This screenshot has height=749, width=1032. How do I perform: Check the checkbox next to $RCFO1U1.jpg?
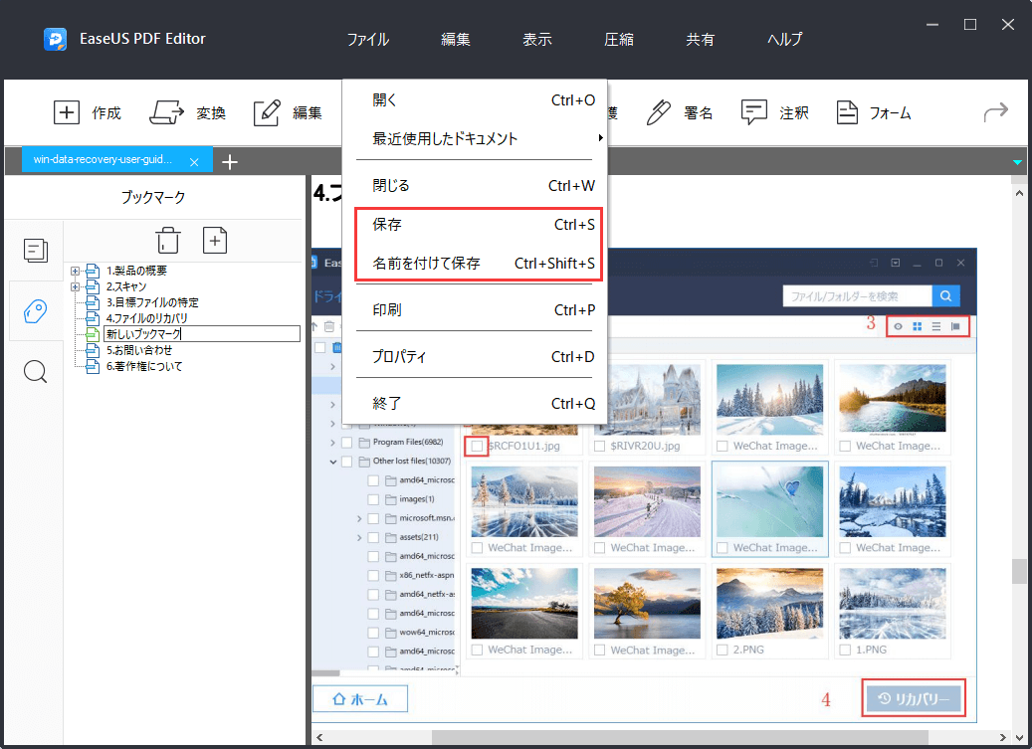(476, 446)
